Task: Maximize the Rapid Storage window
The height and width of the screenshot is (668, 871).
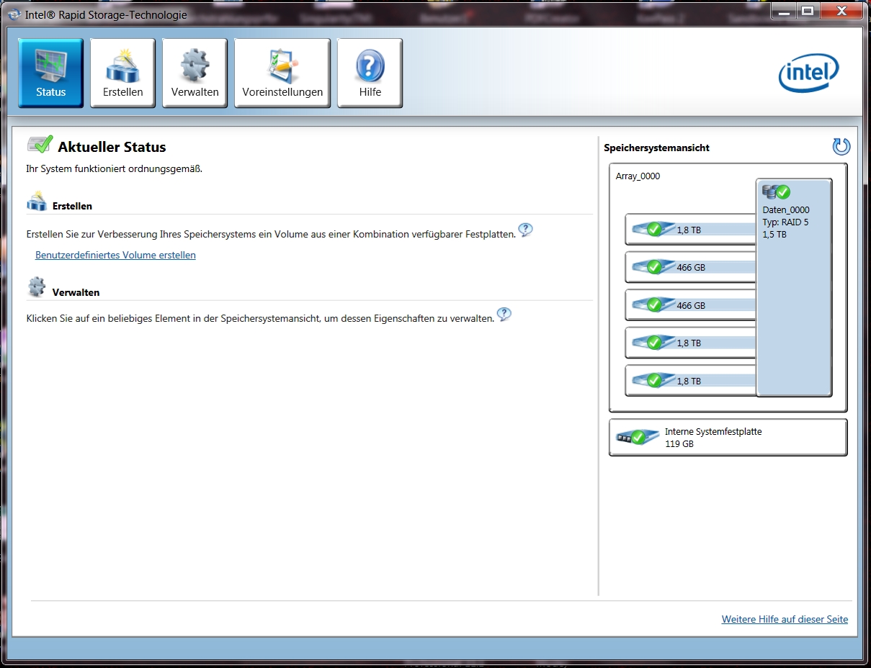Action: 808,11
